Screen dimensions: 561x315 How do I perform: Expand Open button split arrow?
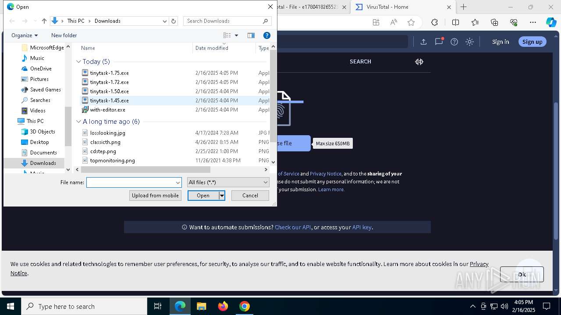click(x=222, y=196)
